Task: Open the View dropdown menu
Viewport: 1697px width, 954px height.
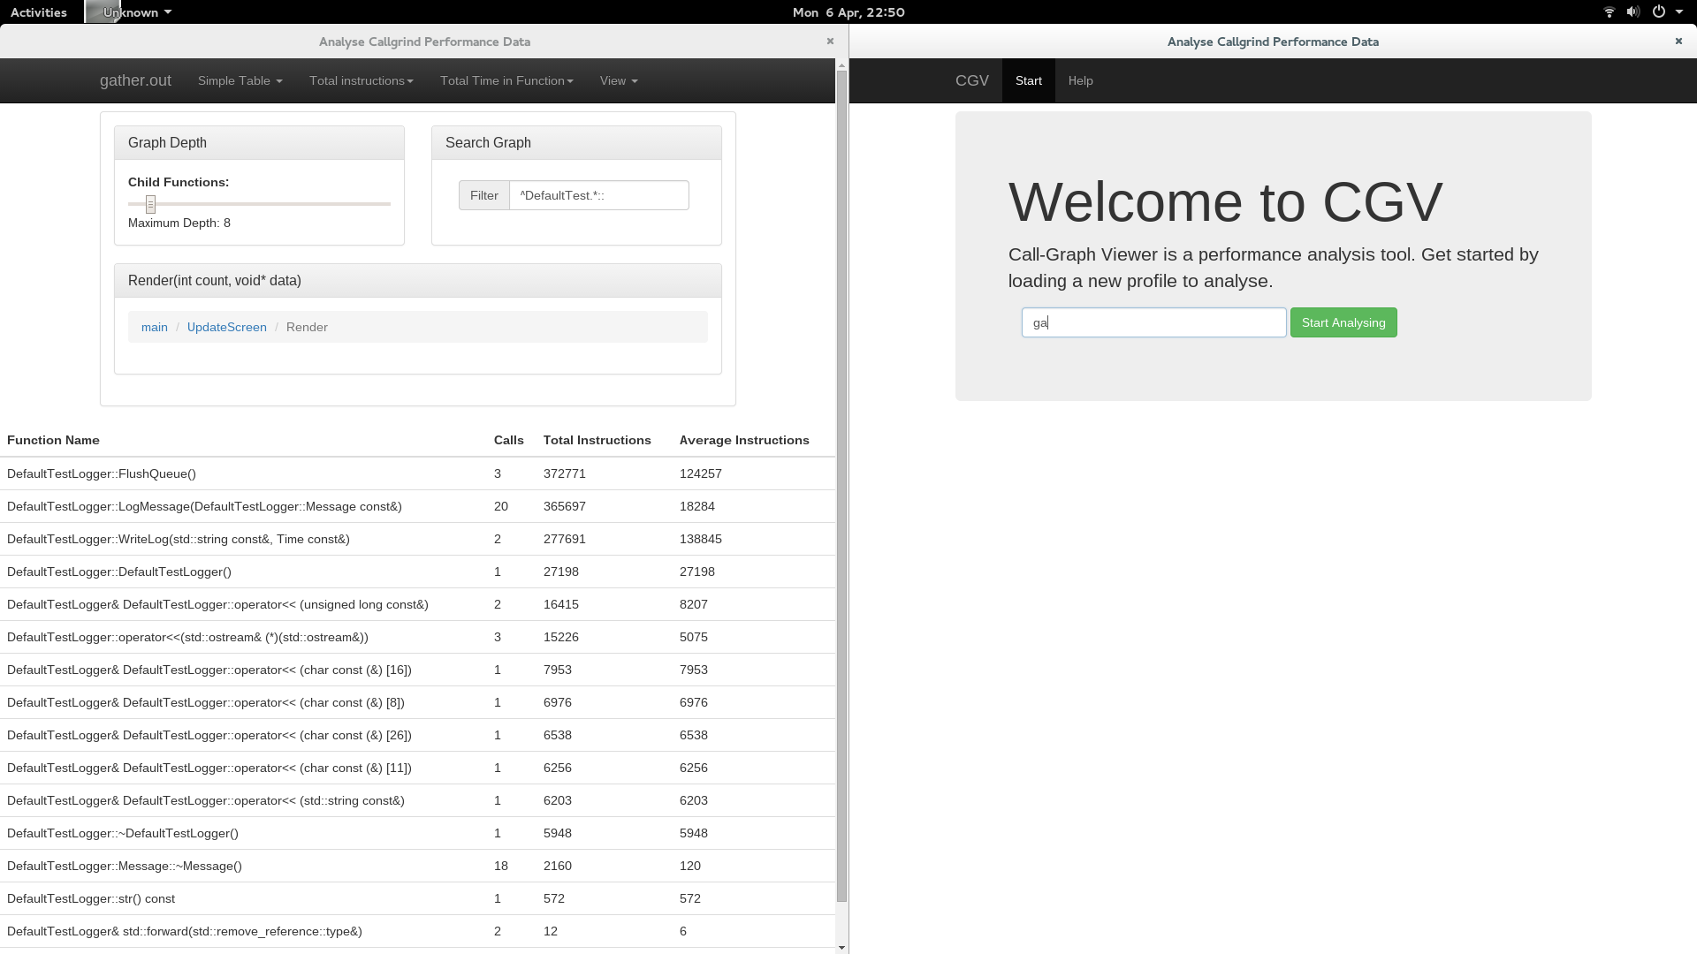Action: pyautogui.click(x=618, y=80)
